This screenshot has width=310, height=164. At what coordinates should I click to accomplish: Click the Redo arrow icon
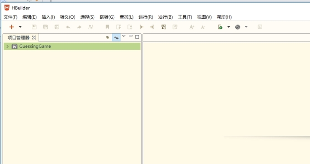tap(79, 27)
